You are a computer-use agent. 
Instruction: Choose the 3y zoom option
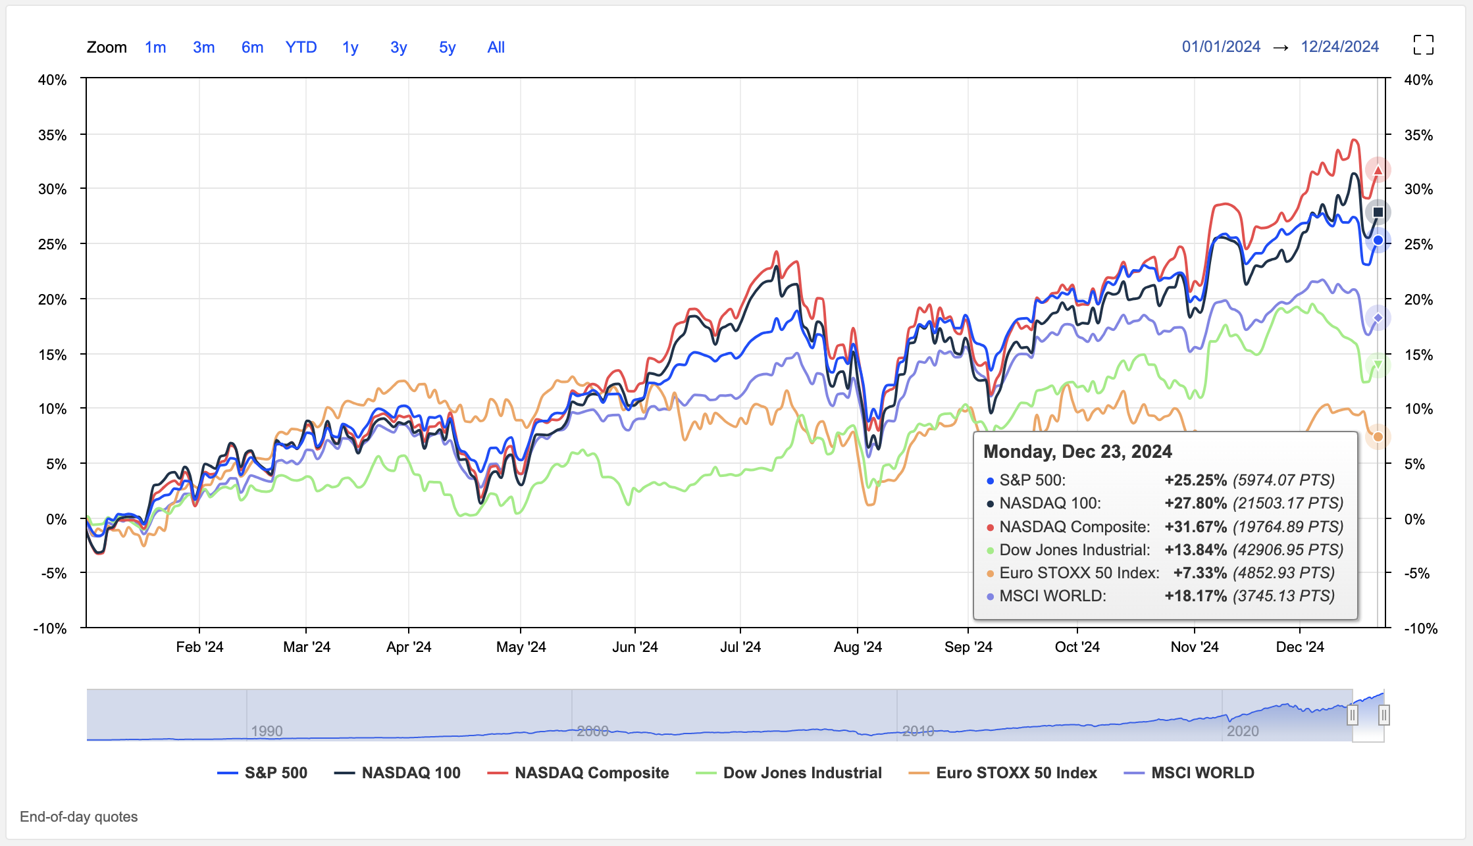399,47
